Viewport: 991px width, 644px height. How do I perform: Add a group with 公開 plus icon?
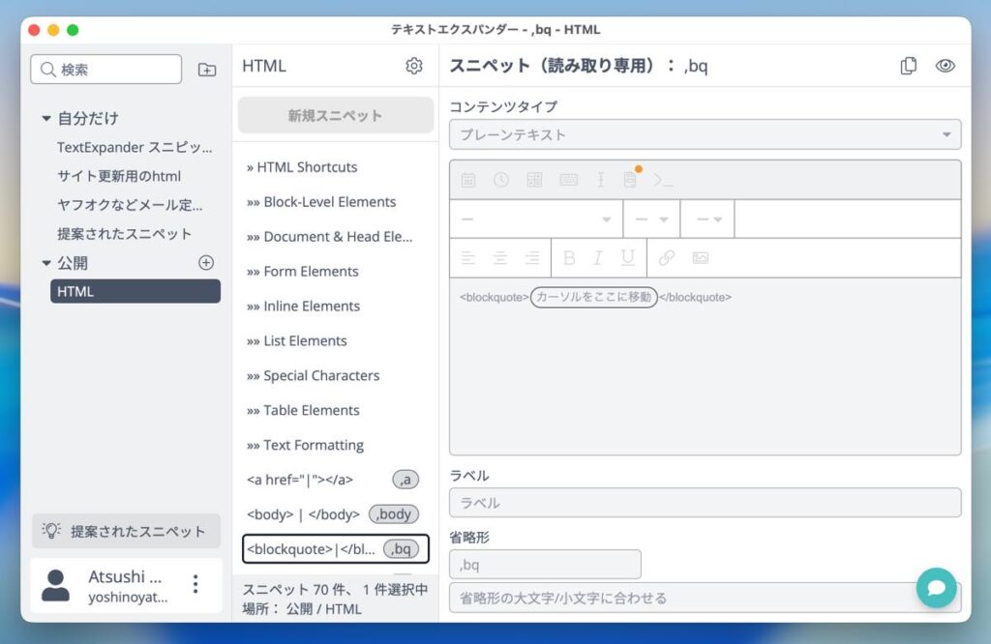pyautogui.click(x=206, y=263)
